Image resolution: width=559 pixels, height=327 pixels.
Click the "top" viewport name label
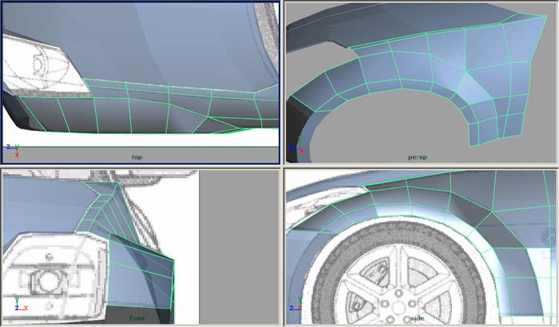[137, 156]
